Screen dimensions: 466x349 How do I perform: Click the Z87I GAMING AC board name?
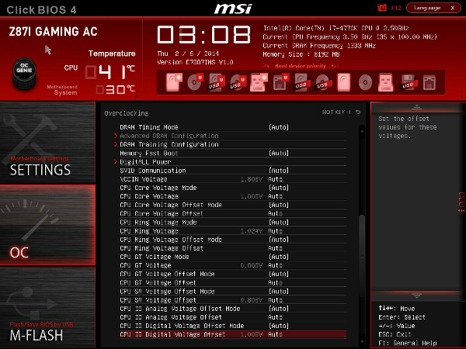click(53, 32)
